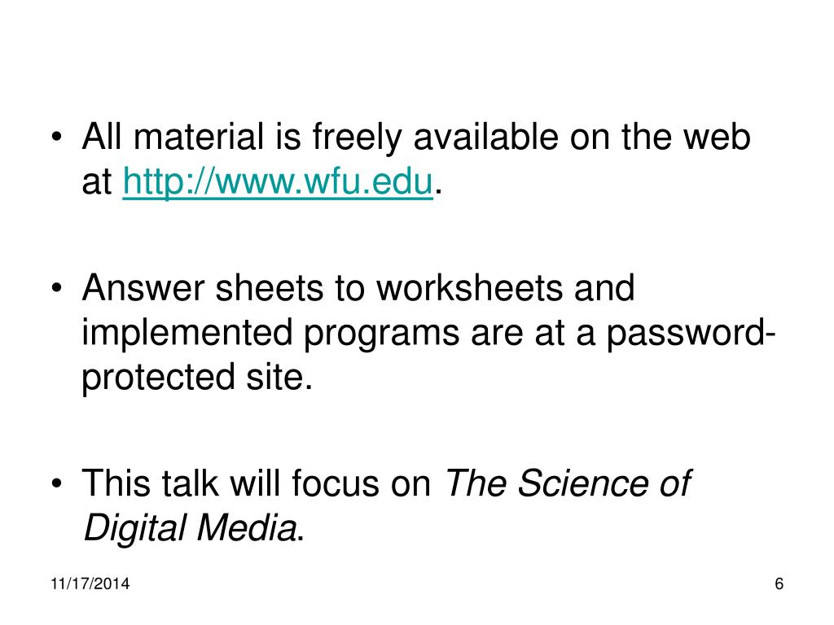Select the first bullet point marker
The image size is (834, 625).
click(57, 137)
